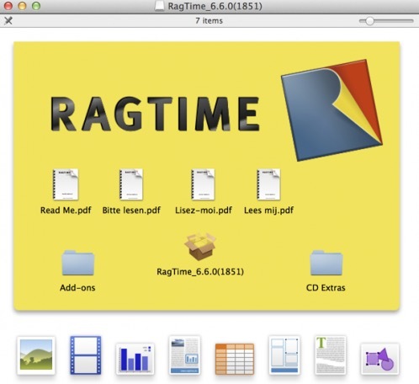
Task: Click the customize toolbar crossed-tools icon
Action: [x=8, y=20]
